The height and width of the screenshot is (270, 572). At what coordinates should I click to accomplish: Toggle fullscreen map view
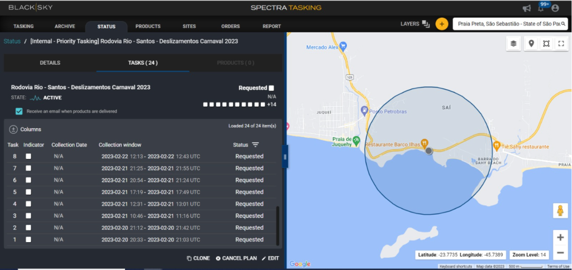point(561,44)
